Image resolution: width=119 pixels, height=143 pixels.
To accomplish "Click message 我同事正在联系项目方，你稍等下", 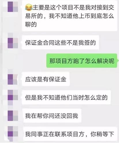I will pyautogui.click(x=70, y=134).
